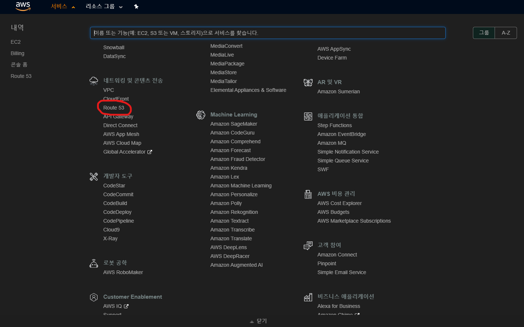
Task: Open EC2 from history sidebar
Action: coord(16,42)
